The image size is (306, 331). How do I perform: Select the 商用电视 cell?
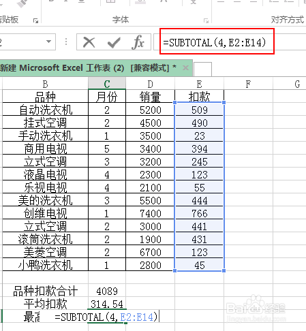tap(45, 148)
